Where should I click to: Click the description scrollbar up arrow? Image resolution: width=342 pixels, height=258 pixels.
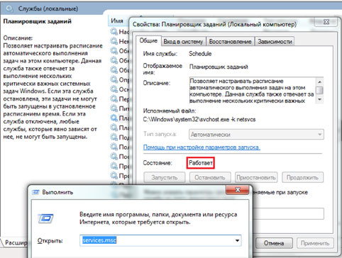point(319,82)
